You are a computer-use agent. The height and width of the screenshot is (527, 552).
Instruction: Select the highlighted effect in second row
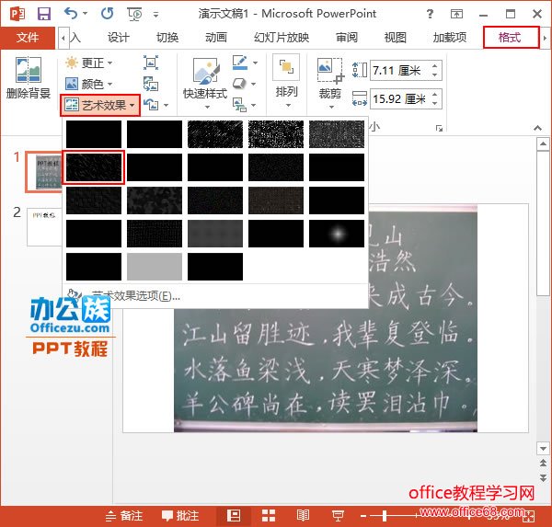pos(94,167)
